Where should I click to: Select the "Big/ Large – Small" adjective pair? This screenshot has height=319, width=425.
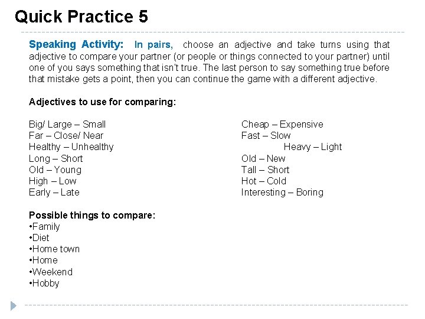(x=67, y=124)
